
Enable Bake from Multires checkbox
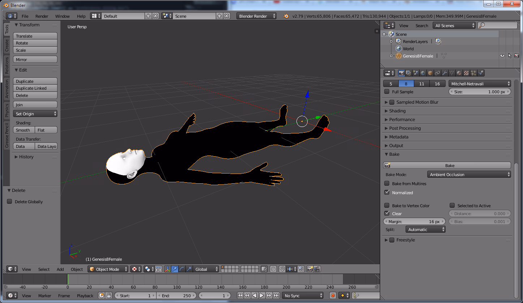point(387,183)
